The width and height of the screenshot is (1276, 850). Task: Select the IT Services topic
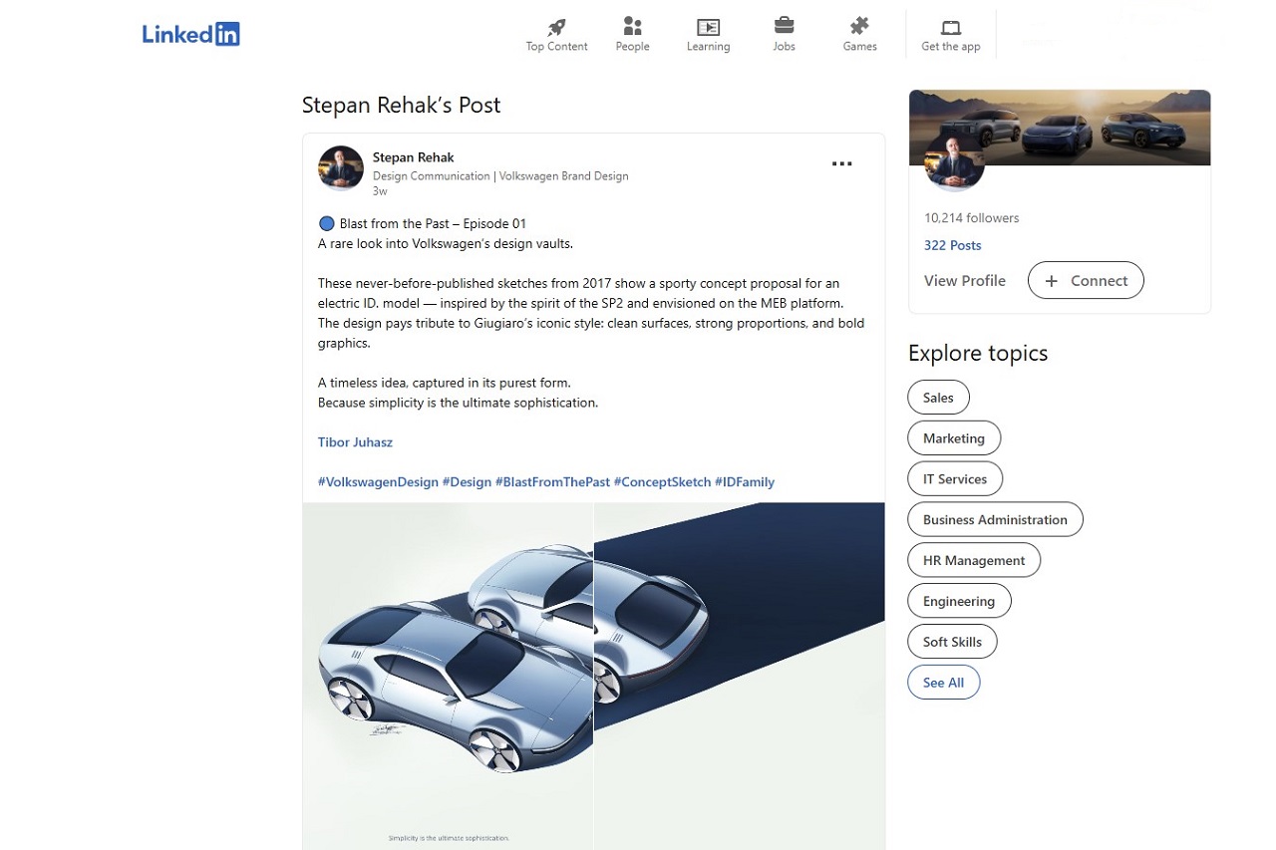pos(955,479)
